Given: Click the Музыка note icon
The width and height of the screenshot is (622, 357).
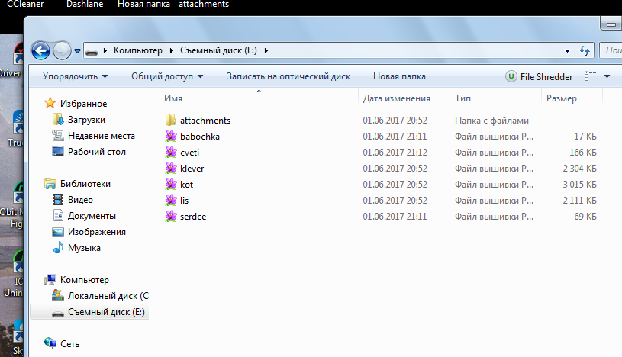Looking at the screenshot, I should [x=58, y=247].
